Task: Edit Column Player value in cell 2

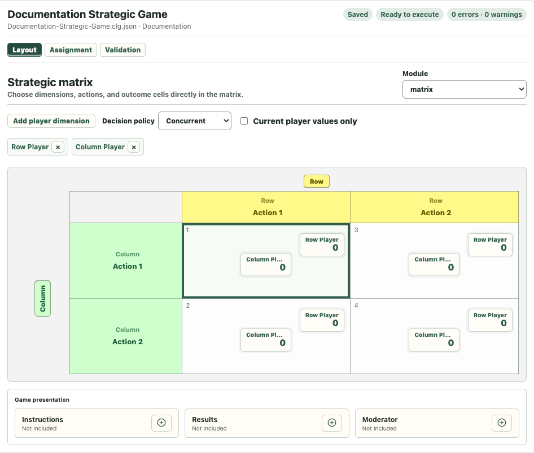Action: [x=266, y=340]
